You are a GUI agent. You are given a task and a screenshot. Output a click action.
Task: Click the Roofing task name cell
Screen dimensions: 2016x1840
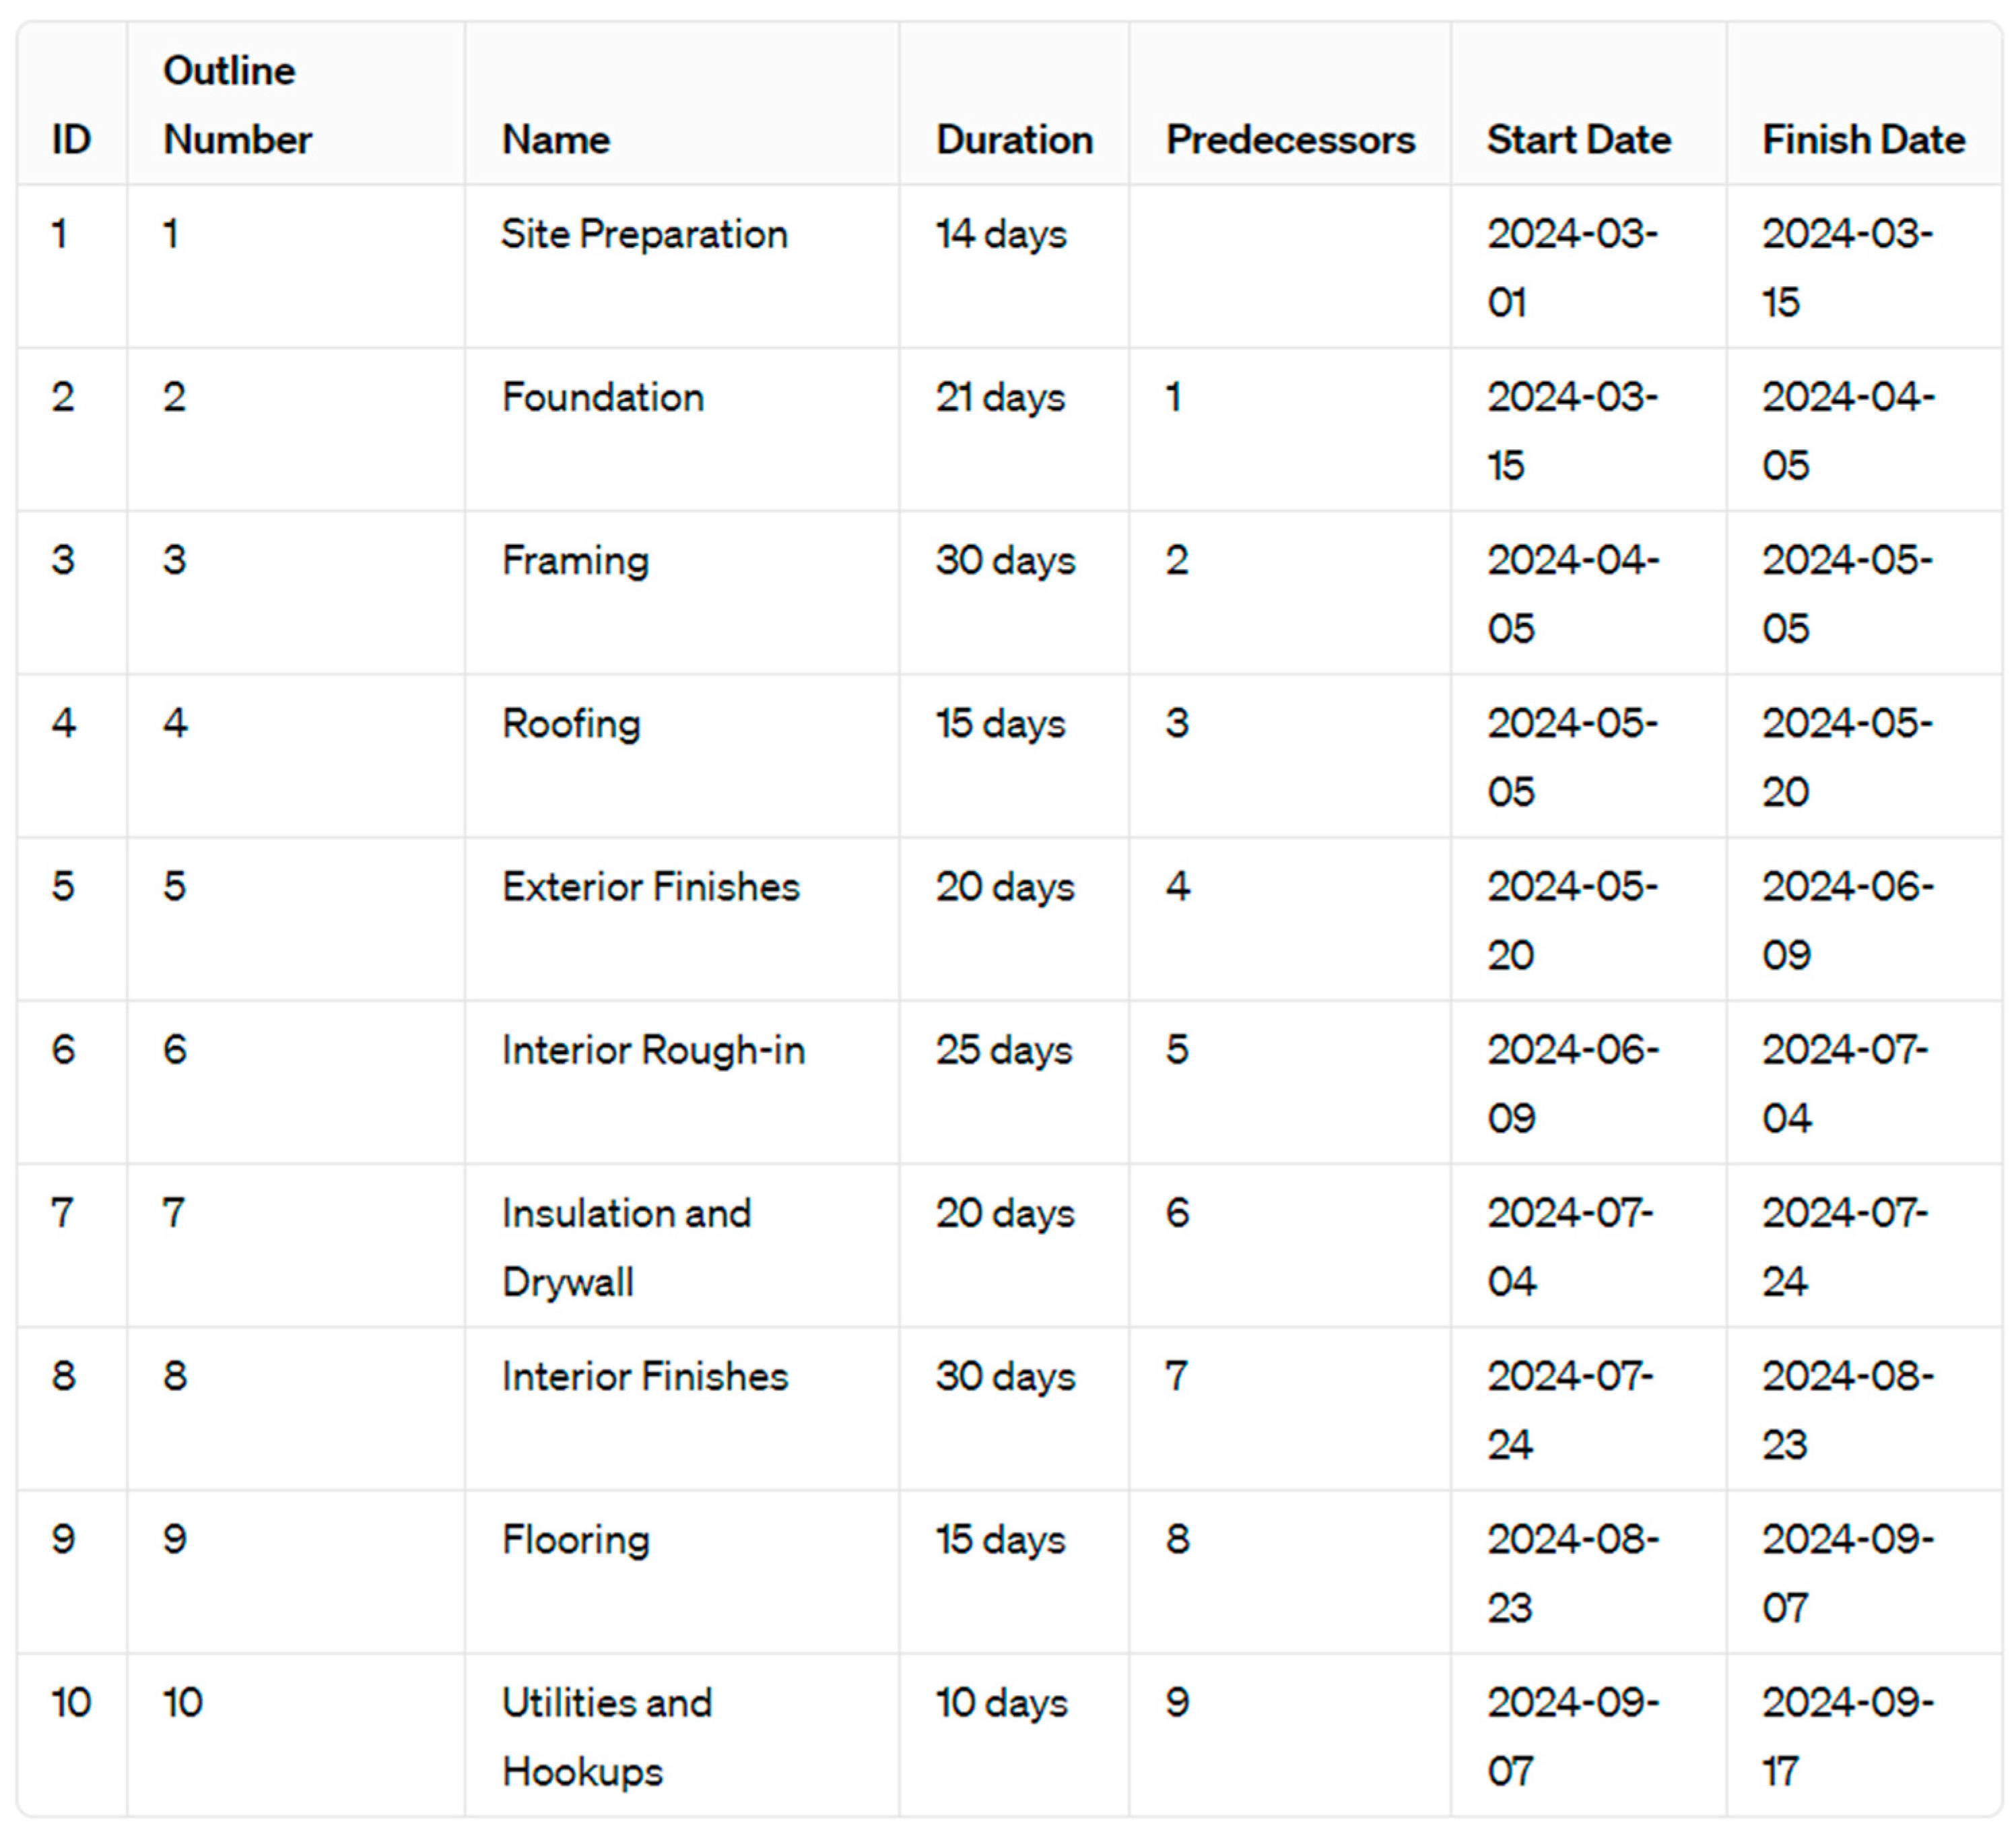point(571,723)
